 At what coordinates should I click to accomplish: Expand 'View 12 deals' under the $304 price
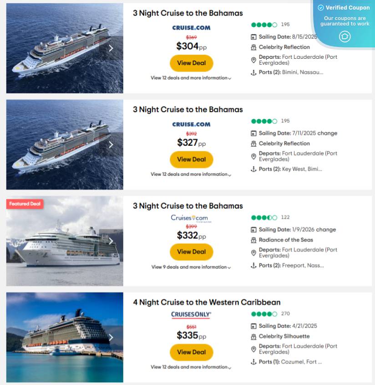(x=191, y=78)
